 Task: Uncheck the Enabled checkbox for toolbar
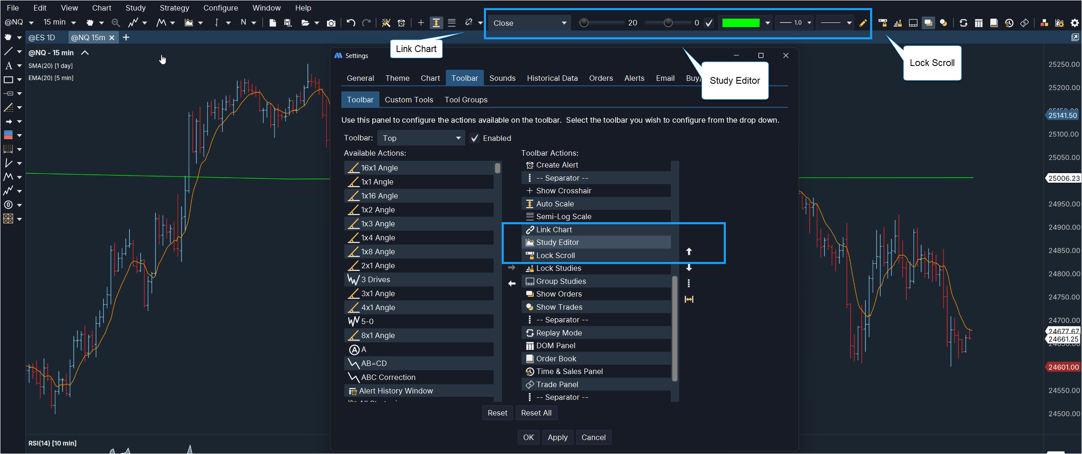coord(475,138)
